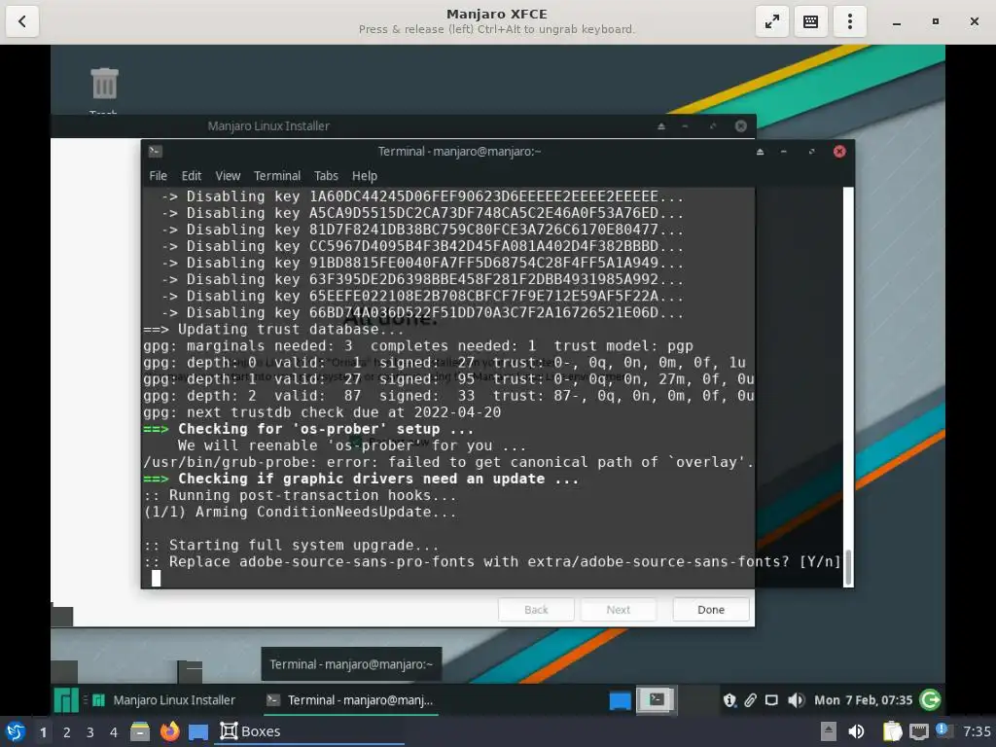Minimize the Boxes window
996x747 pixels.
(x=896, y=21)
